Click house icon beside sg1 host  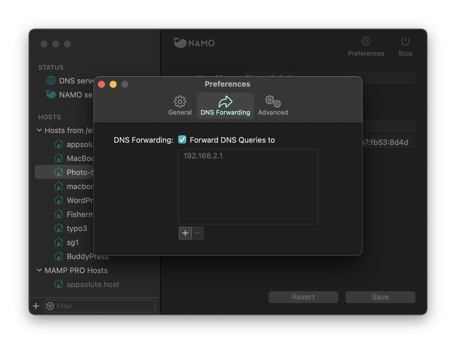(59, 242)
